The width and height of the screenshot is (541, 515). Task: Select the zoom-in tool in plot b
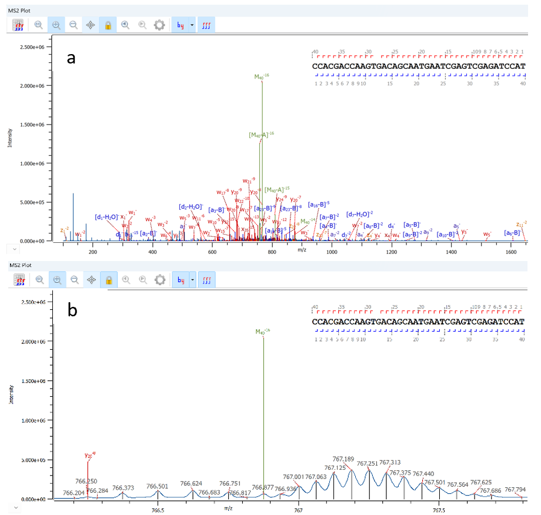[57, 280]
